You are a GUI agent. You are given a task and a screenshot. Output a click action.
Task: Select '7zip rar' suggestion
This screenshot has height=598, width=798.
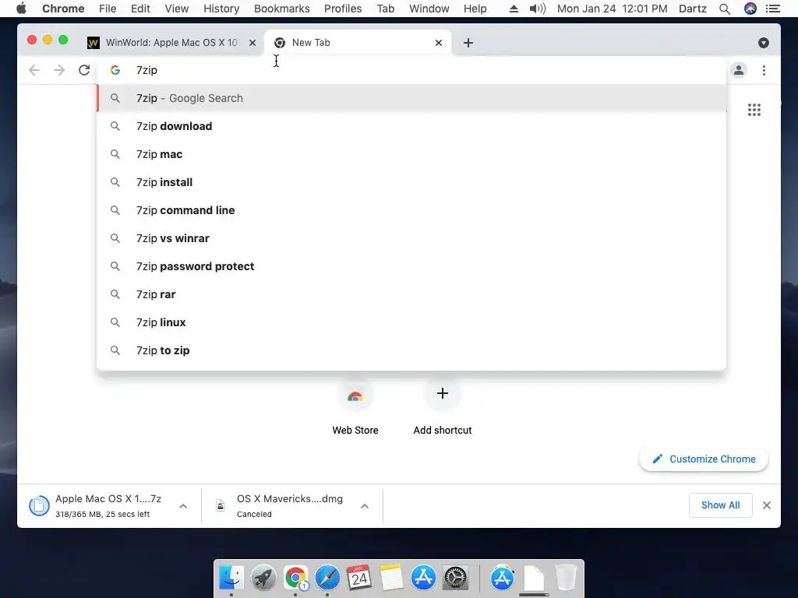point(411,294)
